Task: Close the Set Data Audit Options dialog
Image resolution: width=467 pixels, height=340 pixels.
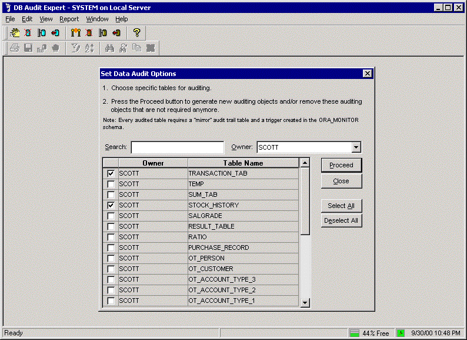Action: pos(367,74)
